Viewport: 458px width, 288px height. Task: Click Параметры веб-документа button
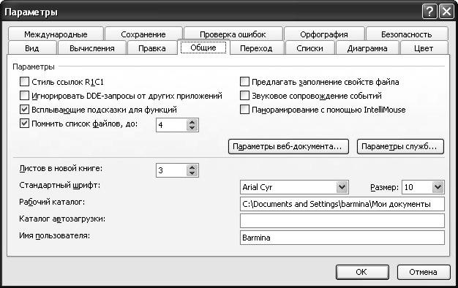click(288, 146)
